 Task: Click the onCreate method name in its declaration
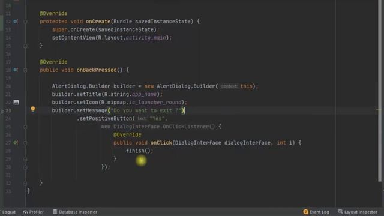[x=98, y=22]
